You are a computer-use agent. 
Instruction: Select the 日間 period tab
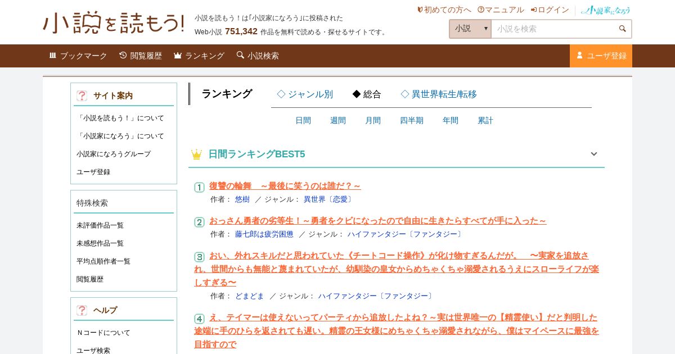point(303,120)
